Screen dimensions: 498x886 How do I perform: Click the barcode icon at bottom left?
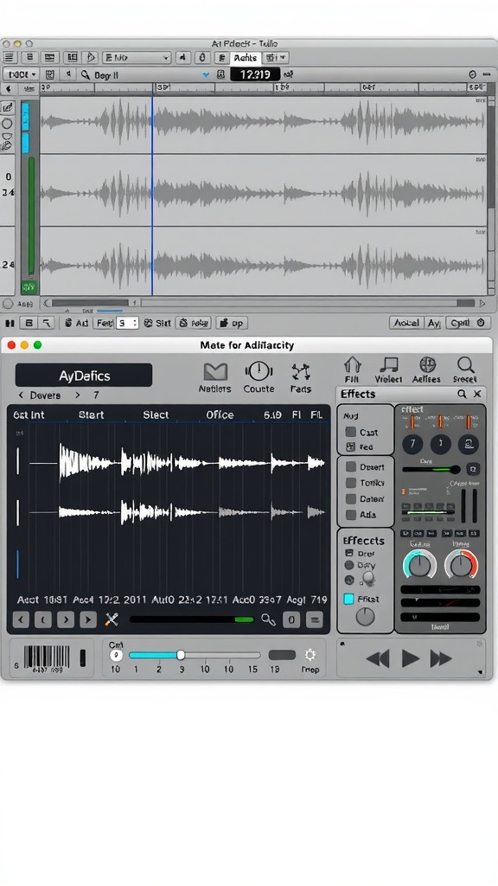coord(47,658)
